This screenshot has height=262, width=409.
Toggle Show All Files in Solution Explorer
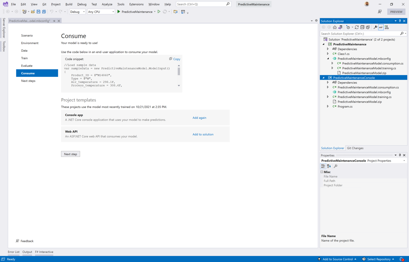(368, 27)
